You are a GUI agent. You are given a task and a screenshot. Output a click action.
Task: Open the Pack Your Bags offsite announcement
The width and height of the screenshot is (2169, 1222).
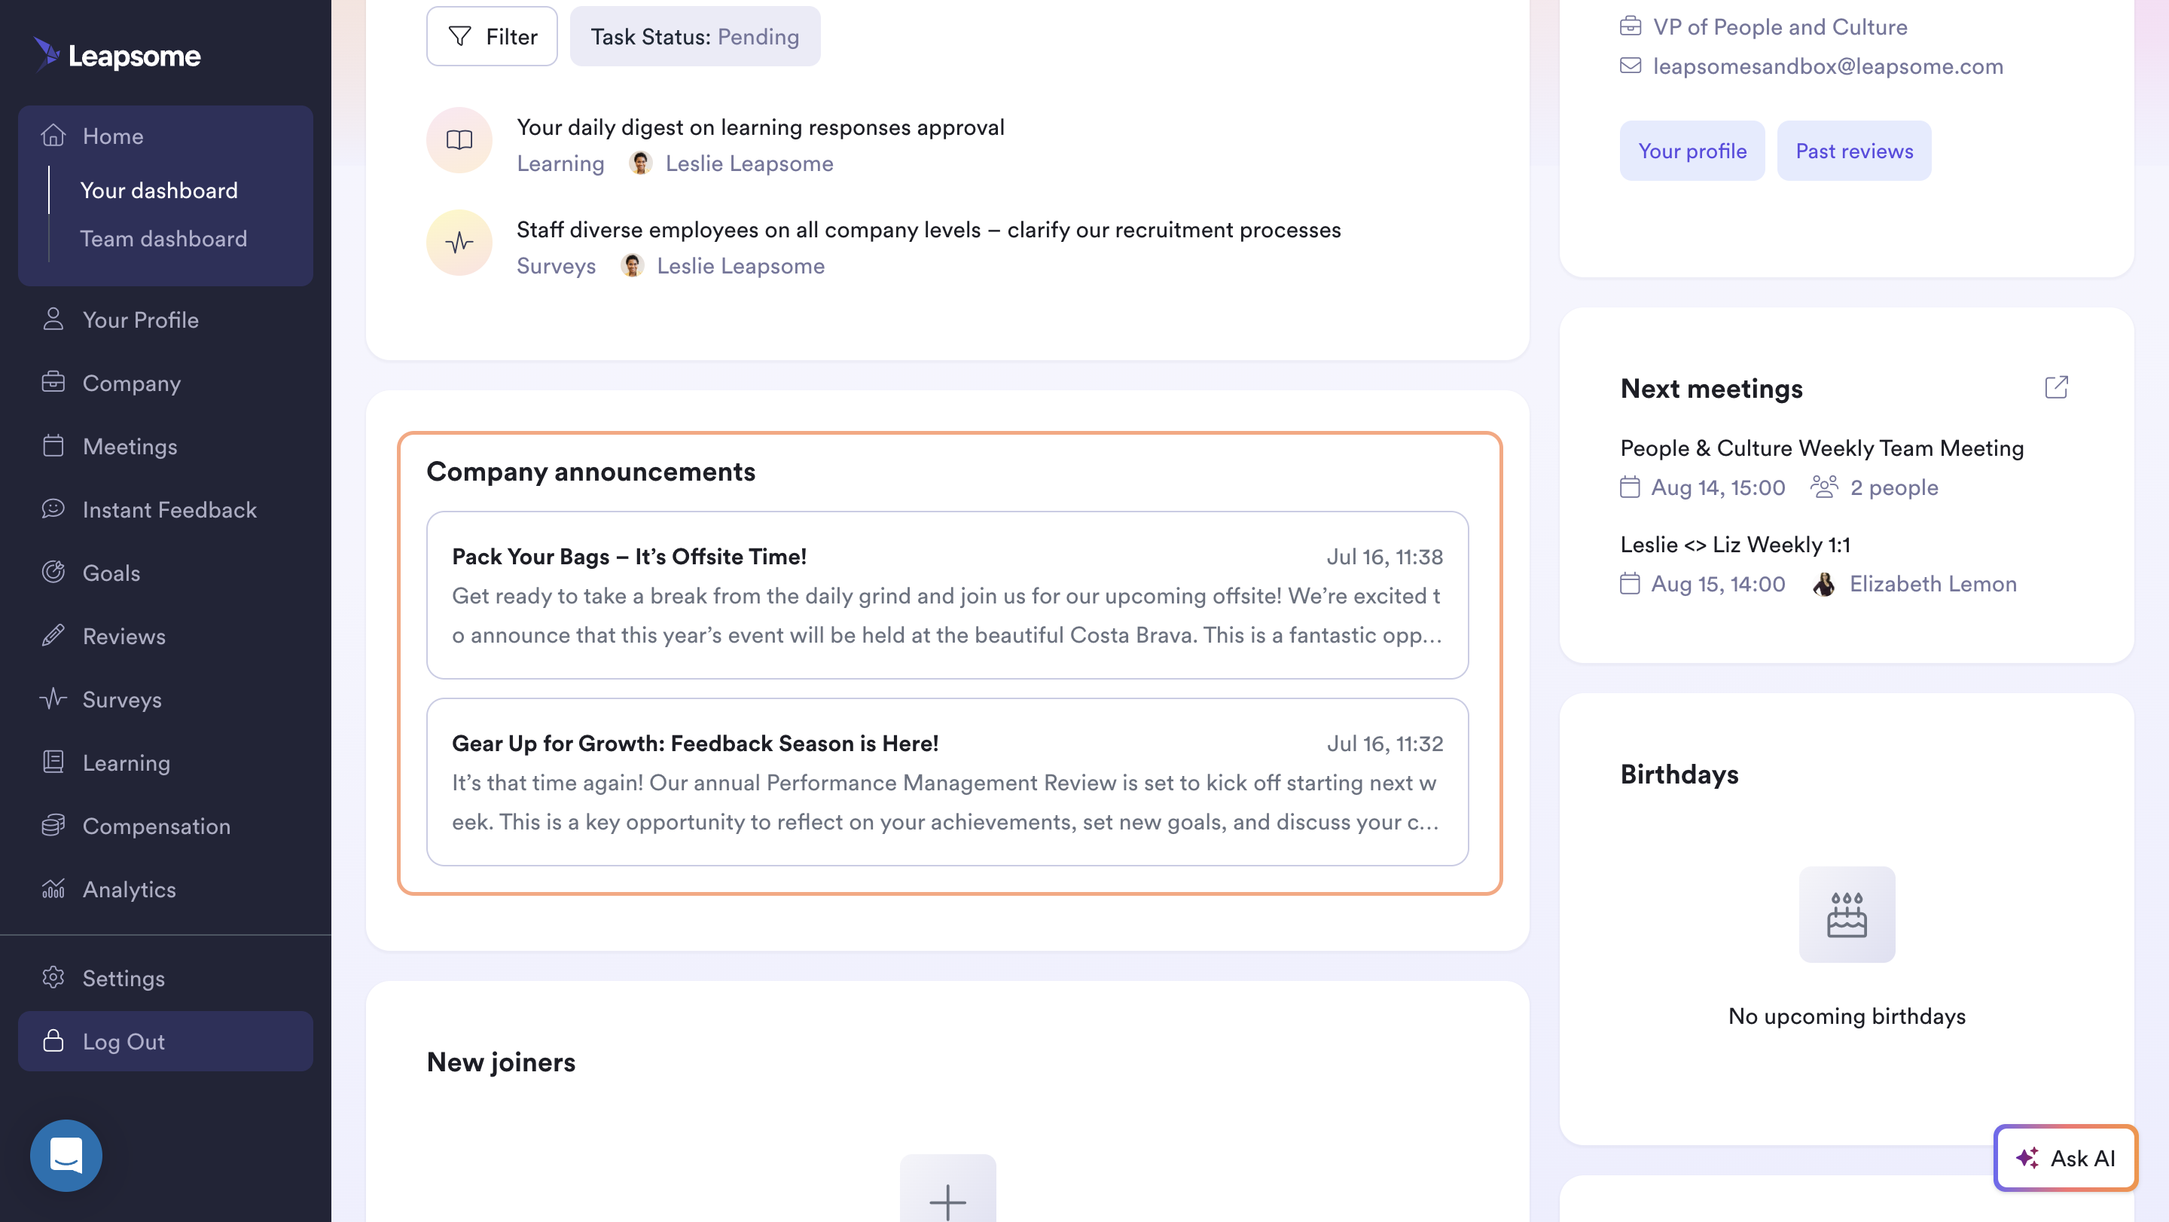[947, 594]
